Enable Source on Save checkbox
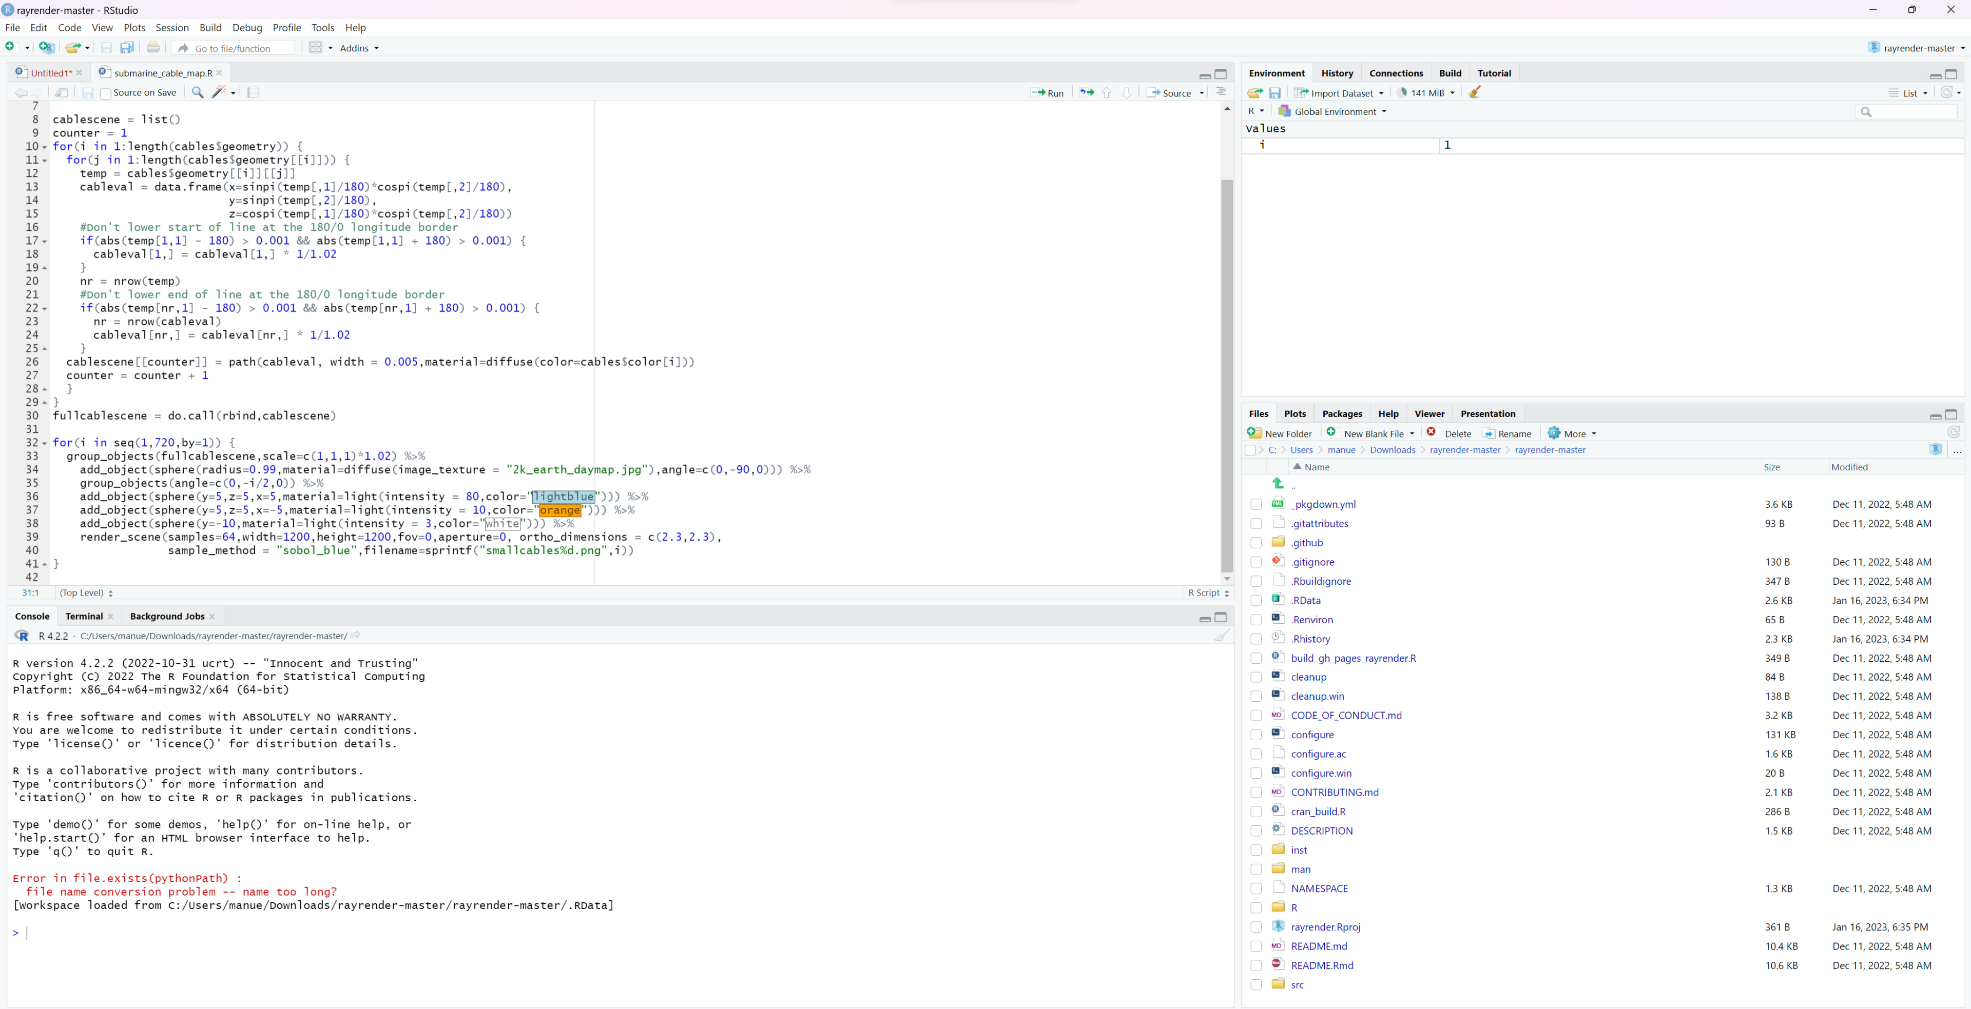1971x1009 pixels. (x=106, y=93)
